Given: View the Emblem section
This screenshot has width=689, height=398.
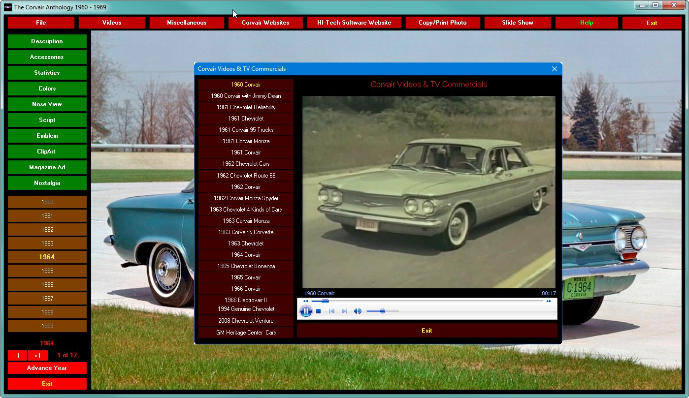Looking at the screenshot, I should [x=47, y=136].
